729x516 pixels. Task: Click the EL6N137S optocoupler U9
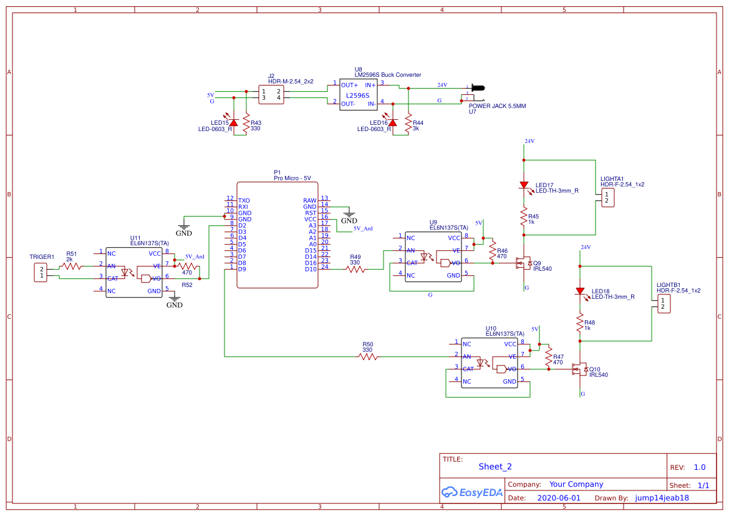pyautogui.click(x=433, y=256)
